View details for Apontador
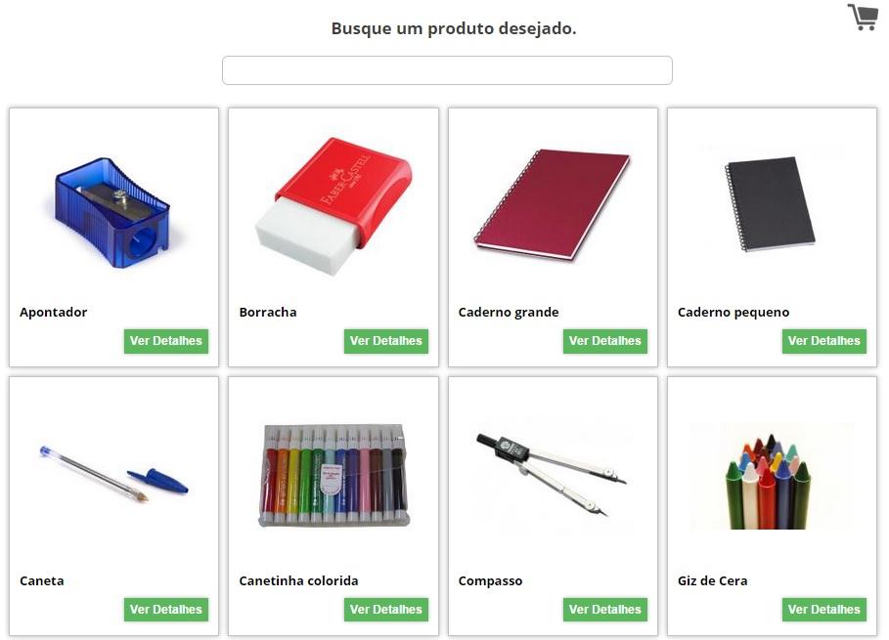Image resolution: width=889 pixels, height=640 pixels. click(166, 341)
